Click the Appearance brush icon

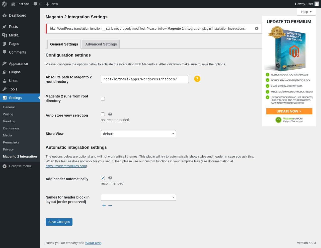click(x=5, y=64)
